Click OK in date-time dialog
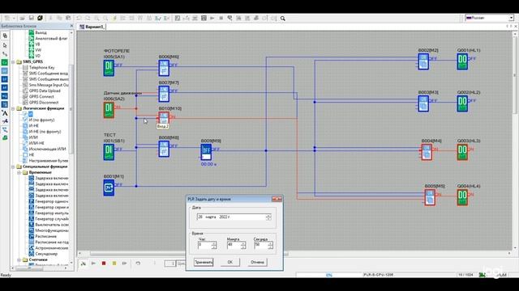519x291 pixels. 230,262
